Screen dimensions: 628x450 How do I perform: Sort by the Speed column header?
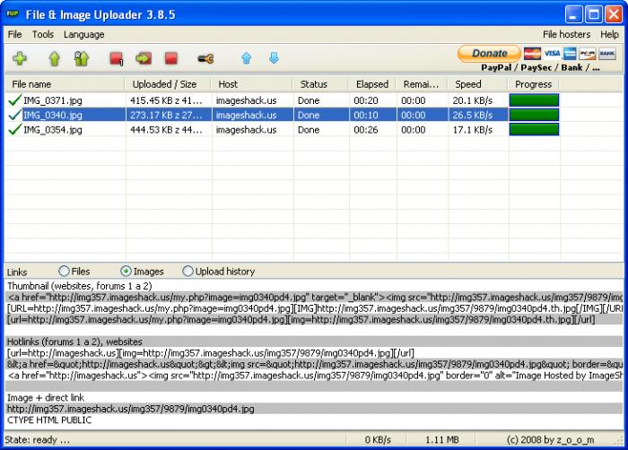477,84
